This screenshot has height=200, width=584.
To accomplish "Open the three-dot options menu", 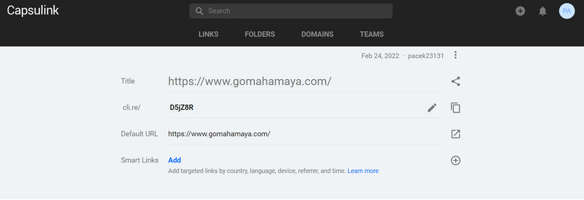I will [x=455, y=55].
